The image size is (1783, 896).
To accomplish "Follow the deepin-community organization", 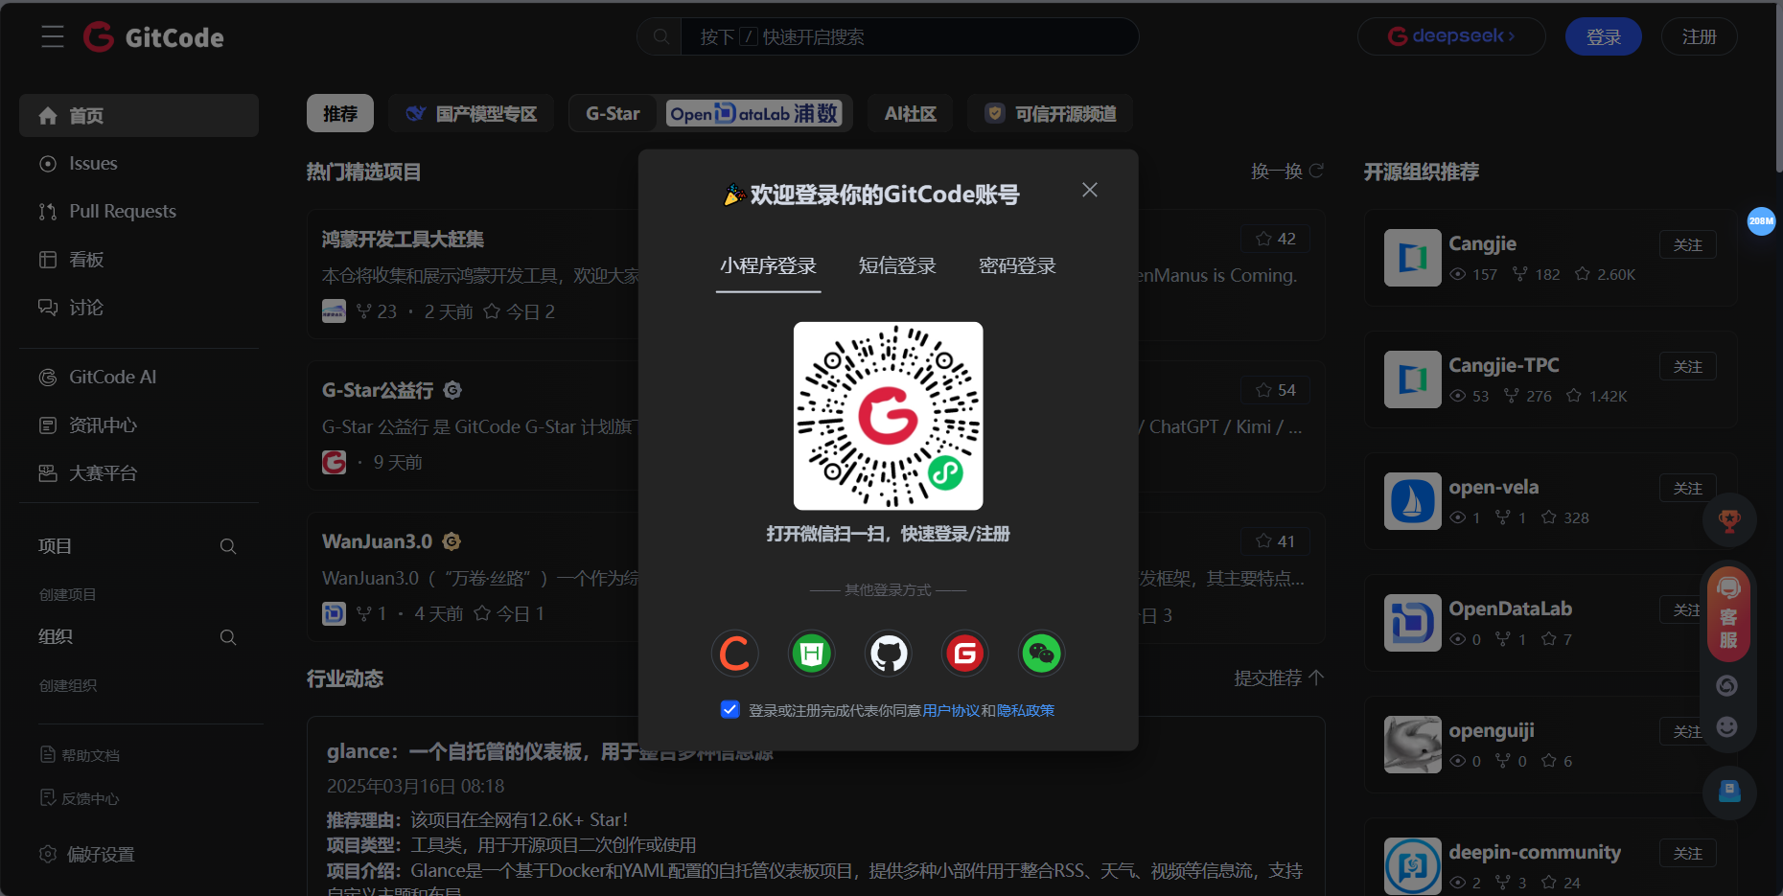I will click(x=1688, y=854).
